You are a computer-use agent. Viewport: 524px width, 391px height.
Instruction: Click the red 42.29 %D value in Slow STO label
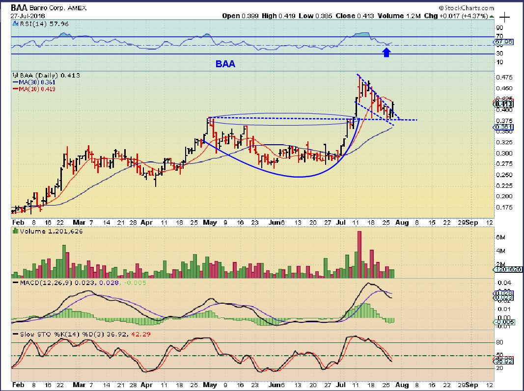tap(140, 334)
